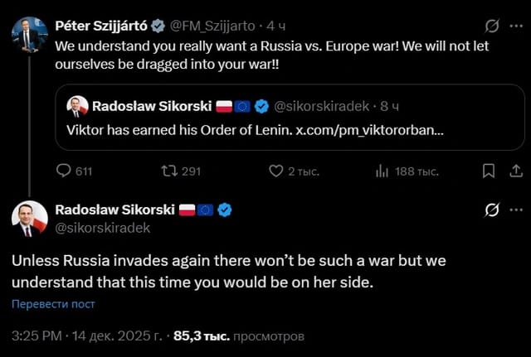The image size is (531, 357).
Task: Open more options for Szijjártó's tweet
Action: pos(516,26)
